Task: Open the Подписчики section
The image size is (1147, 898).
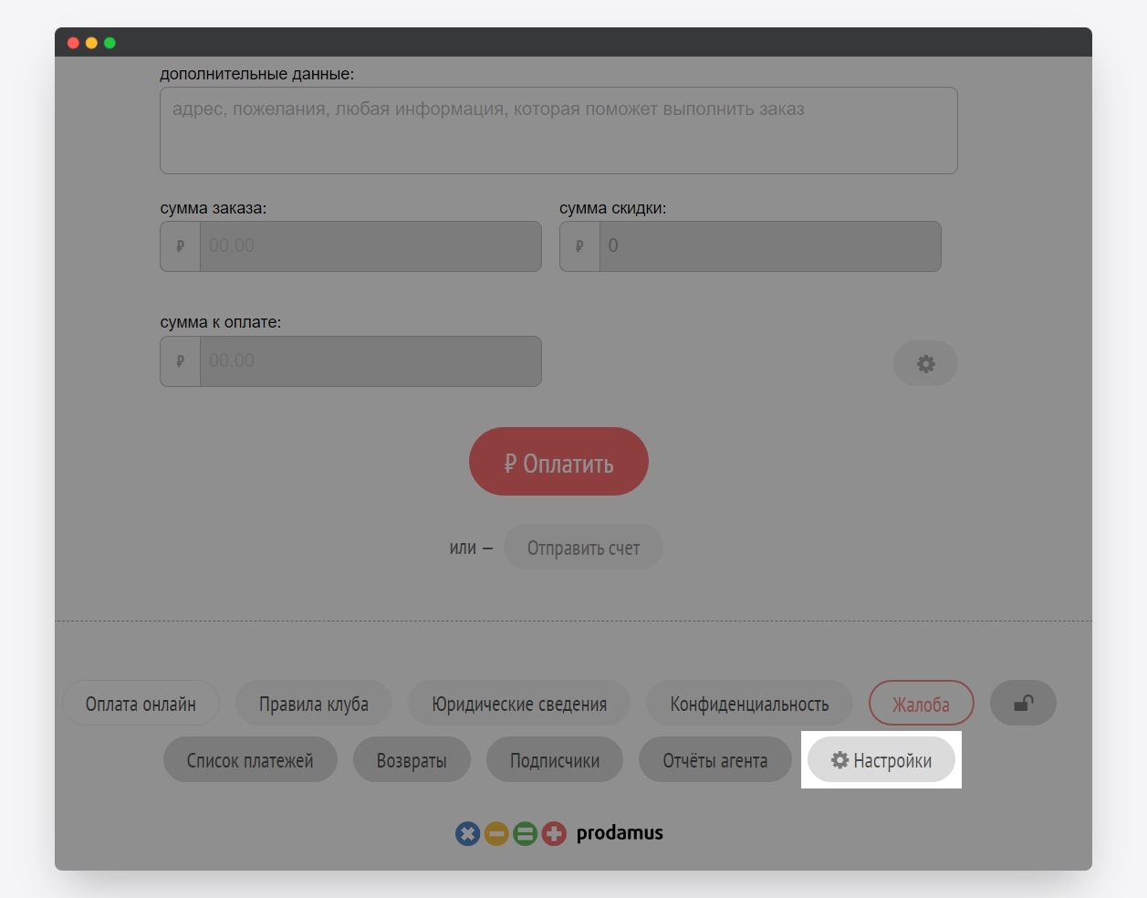Action: (555, 760)
